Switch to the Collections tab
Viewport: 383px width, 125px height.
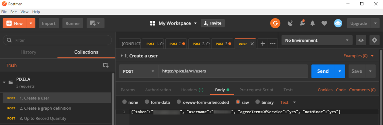coord(86,52)
